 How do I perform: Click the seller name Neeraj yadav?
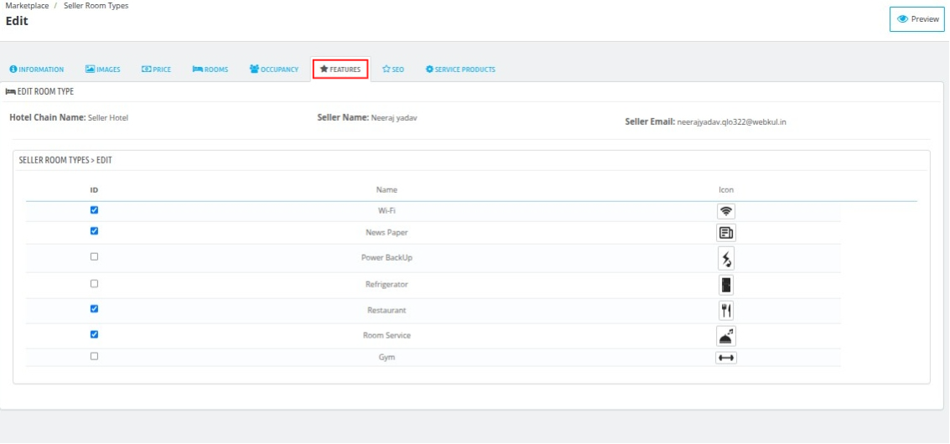click(394, 117)
